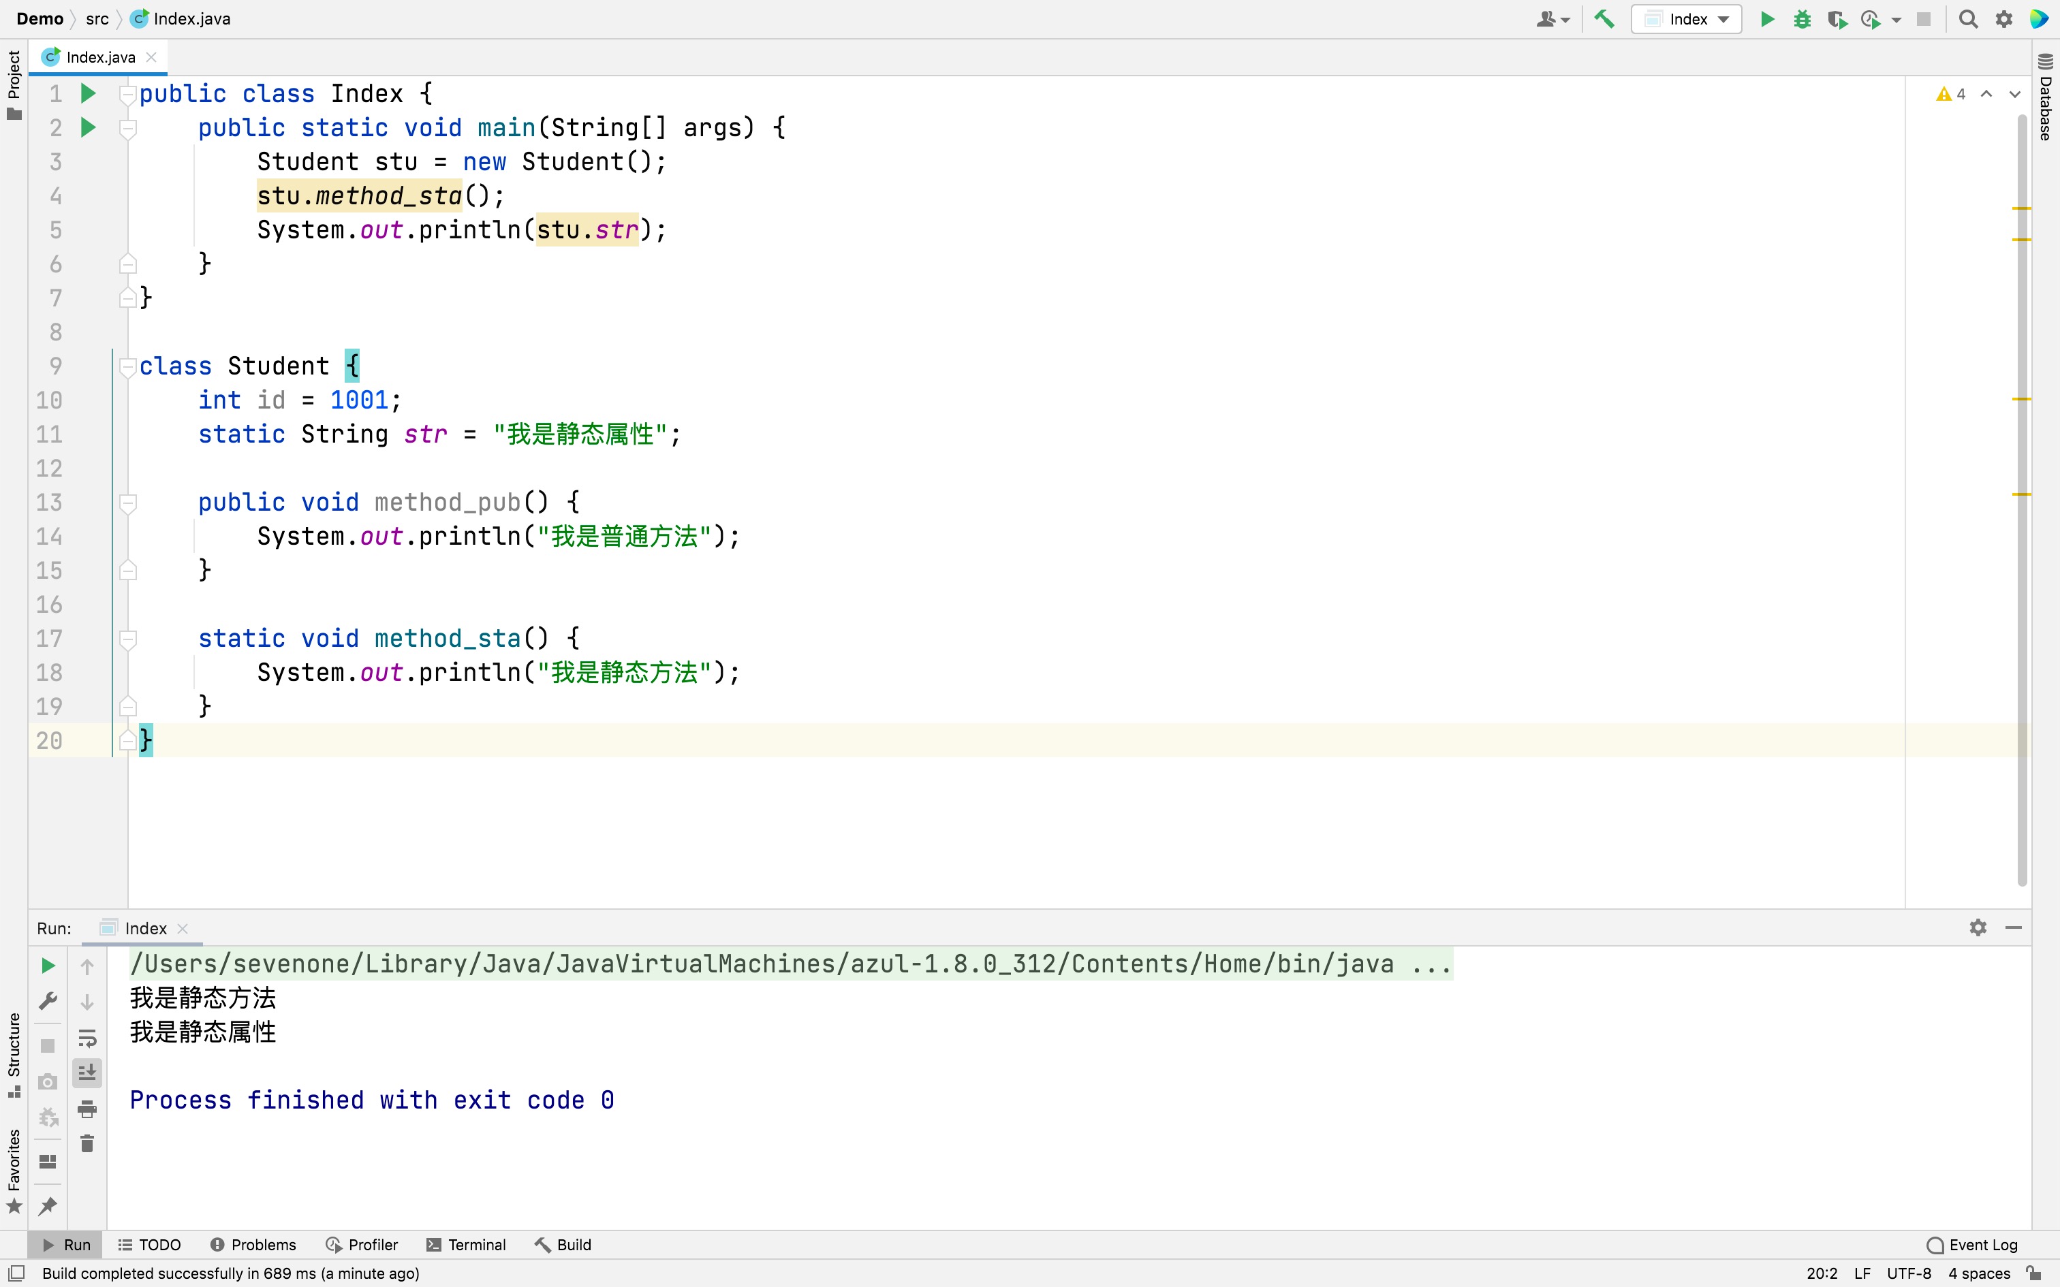Open the Index run configuration dropdown
The width and height of the screenshot is (2060, 1287).
(x=1687, y=19)
